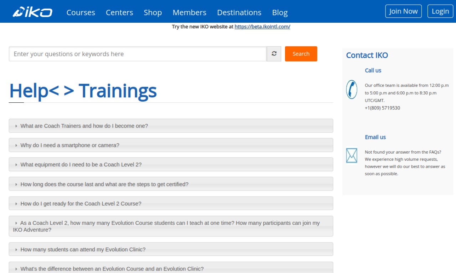Expand 'As a Coach Level 2, how many' question
Viewport: 456px width, 273px height.
(171, 226)
